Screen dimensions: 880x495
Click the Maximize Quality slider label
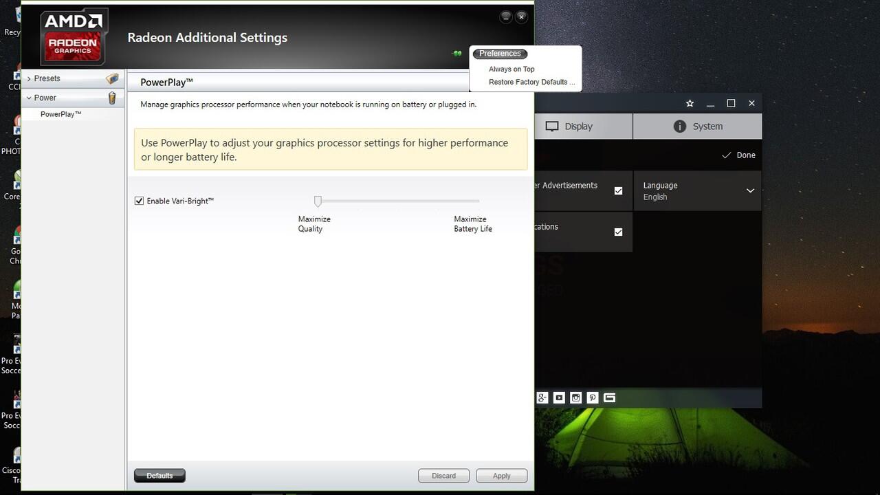click(314, 224)
